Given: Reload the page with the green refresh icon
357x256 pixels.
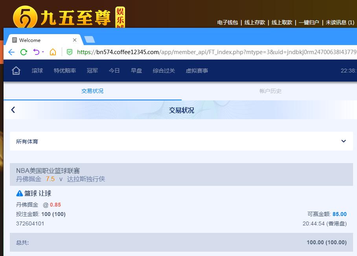Looking at the screenshot, I should (x=24, y=52).
